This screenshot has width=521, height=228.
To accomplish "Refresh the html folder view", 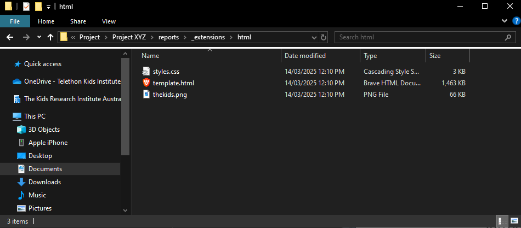I will click(x=324, y=37).
